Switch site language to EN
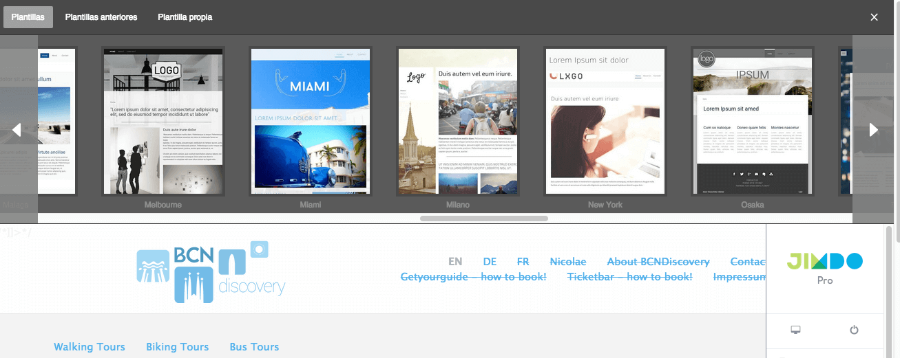This screenshot has height=358, width=900. pyautogui.click(x=455, y=262)
